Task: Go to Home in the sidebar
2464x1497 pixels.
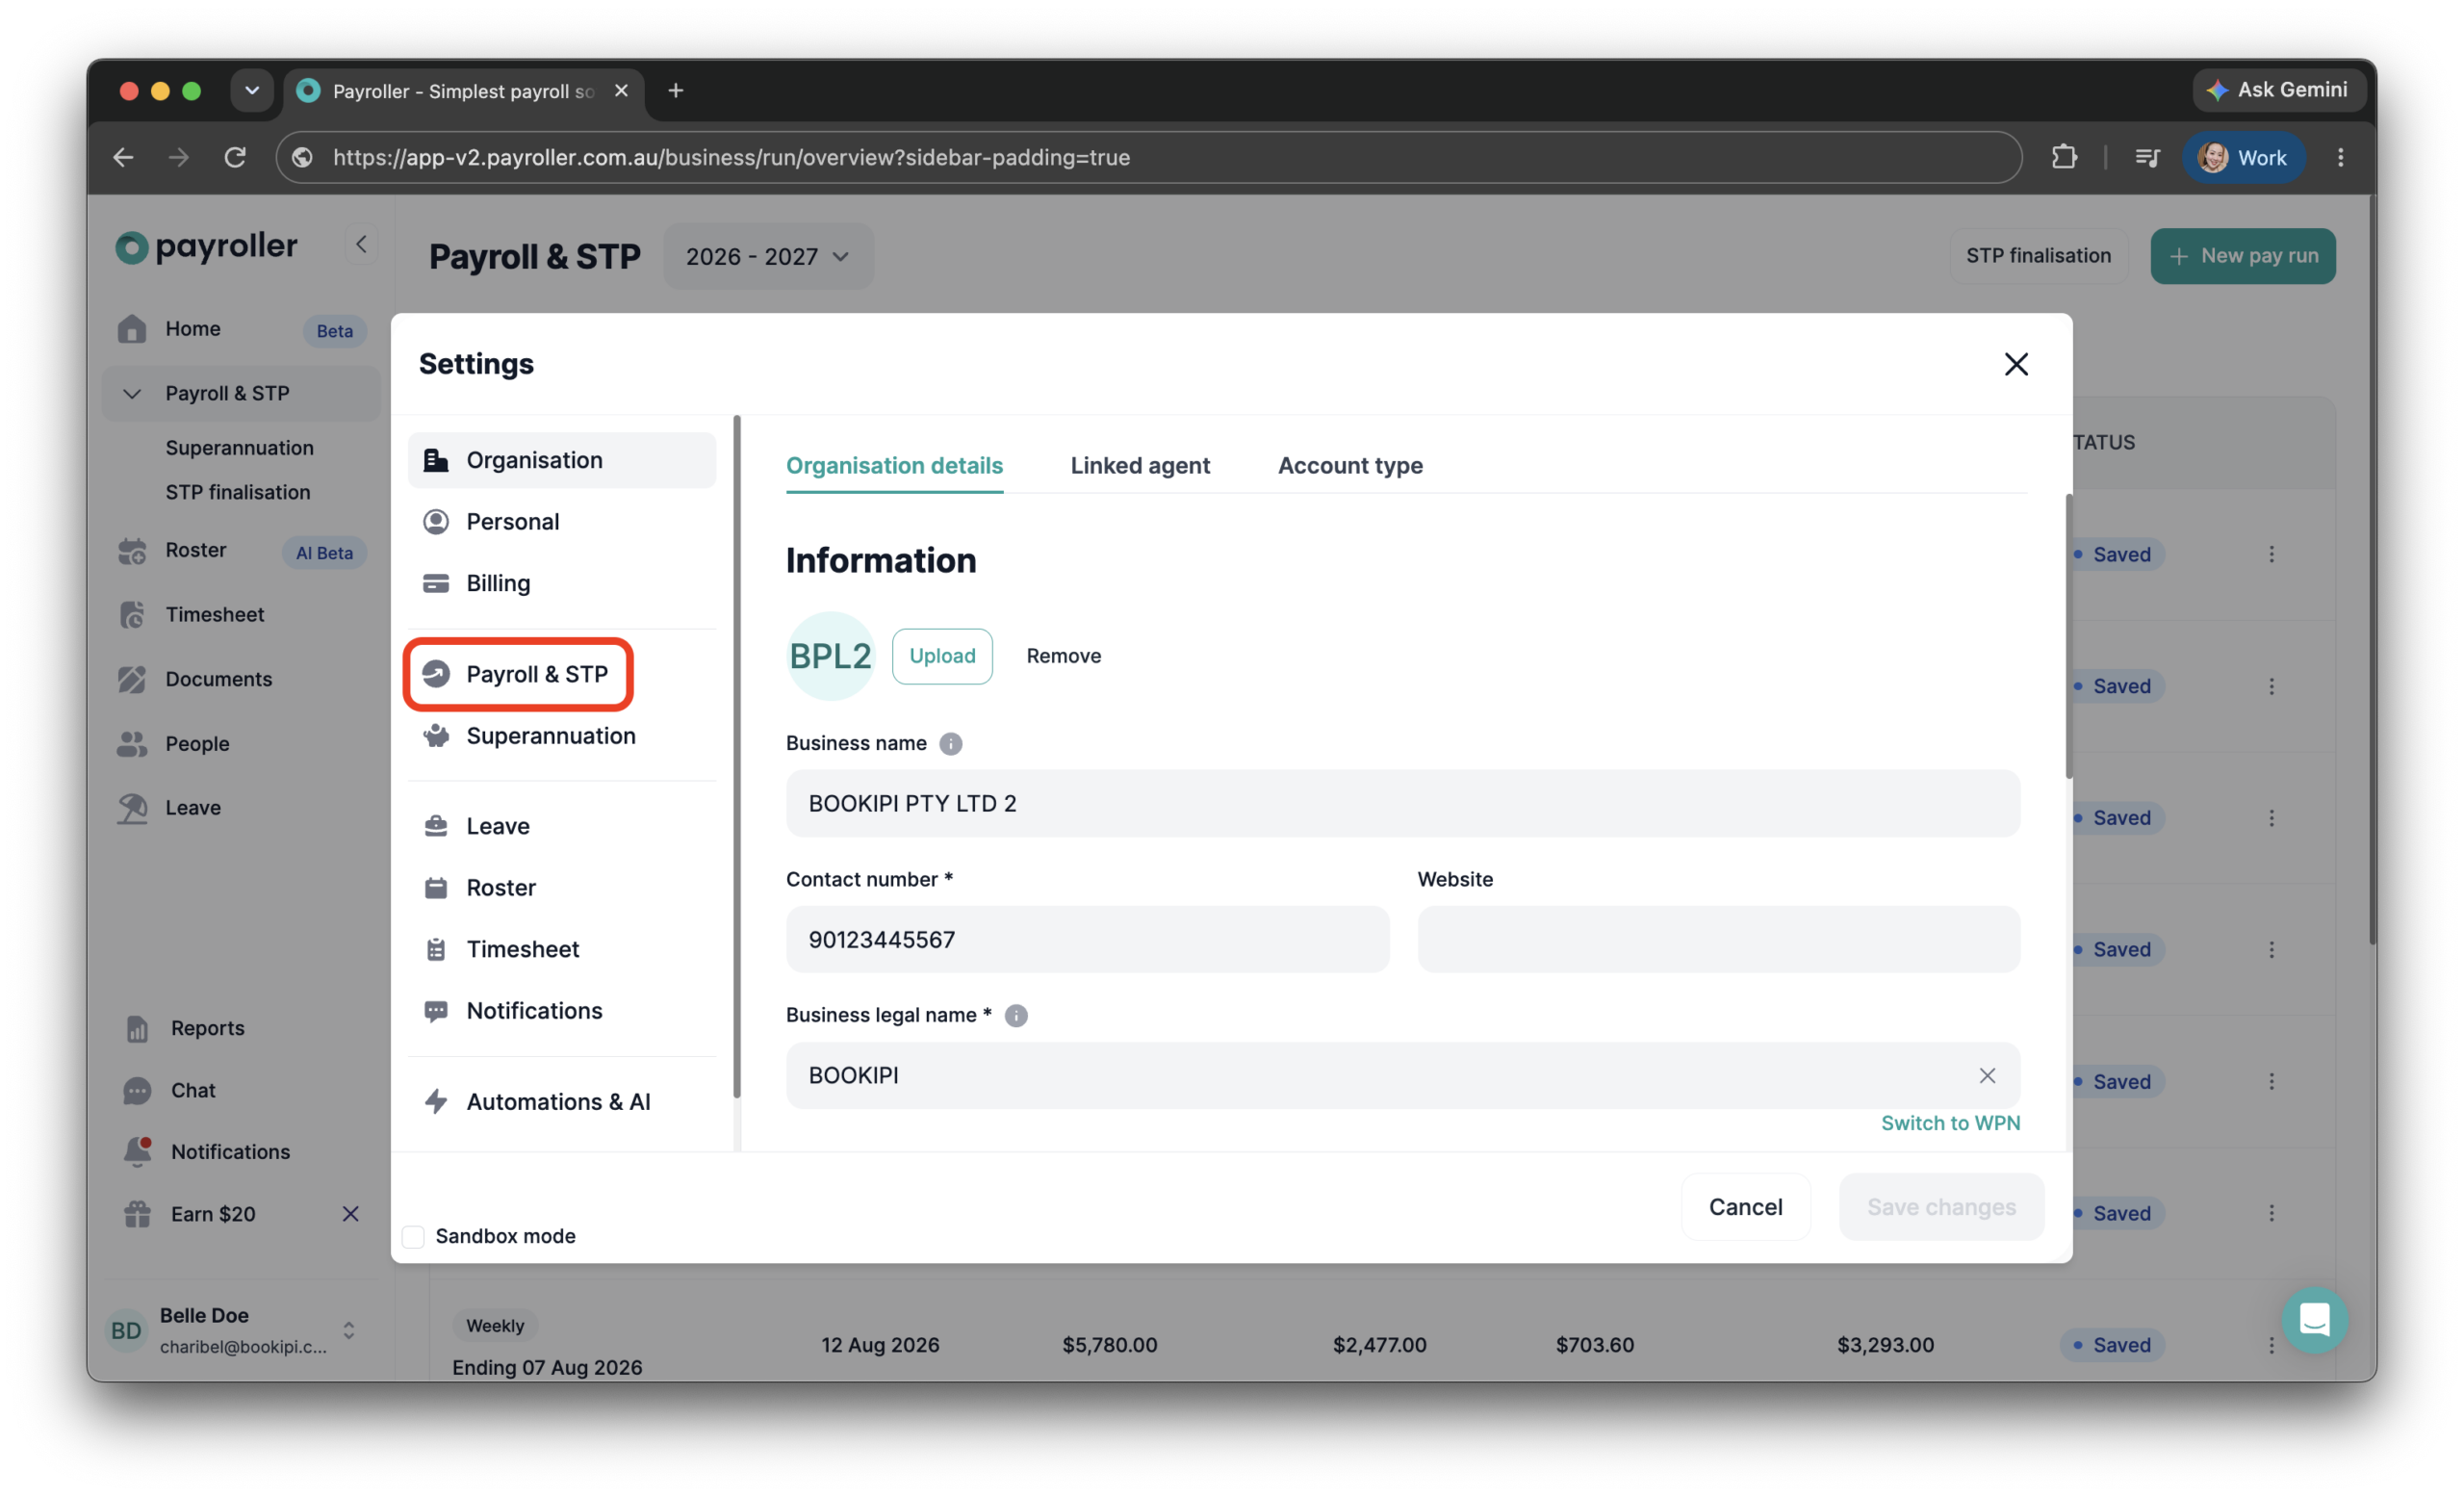Action: tap(241, 329)
